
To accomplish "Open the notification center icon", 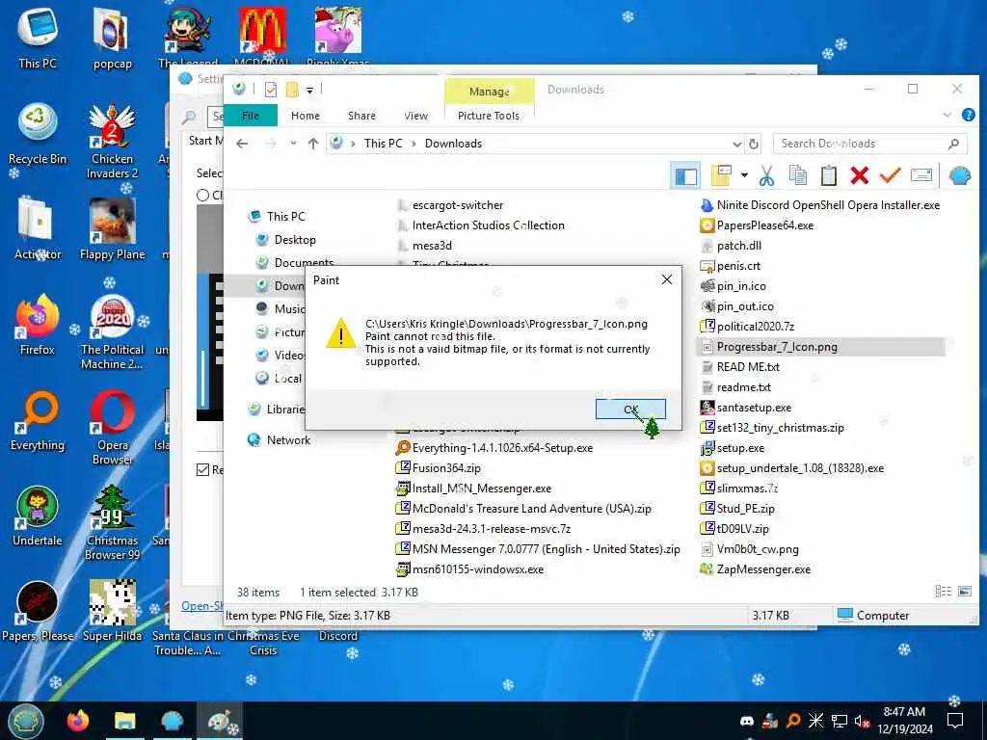I will coord(955,721).
